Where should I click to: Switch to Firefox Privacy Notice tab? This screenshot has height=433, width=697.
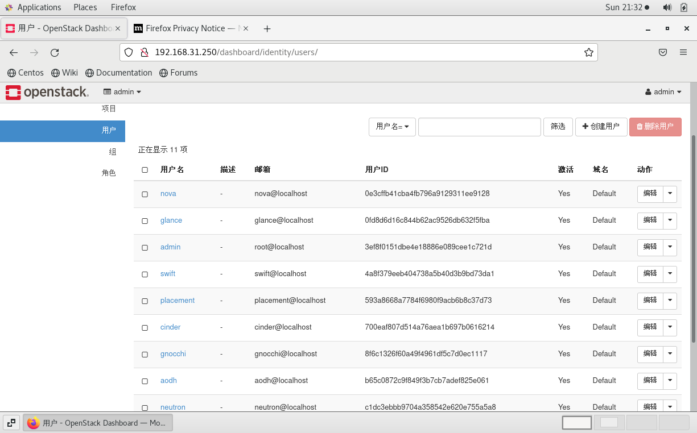(191, 28)
